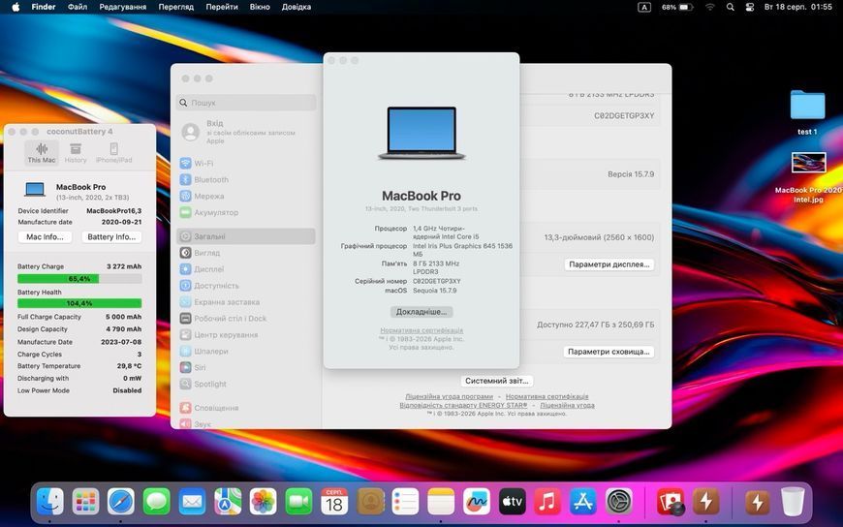Open Apple TV app in the Dock
The width and height of the screenshot is (843, 527).
(513, 502)
